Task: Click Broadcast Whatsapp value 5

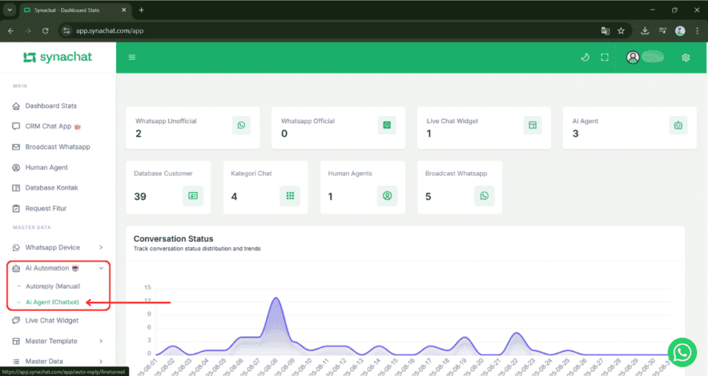Action: click(x=428, y=196)
